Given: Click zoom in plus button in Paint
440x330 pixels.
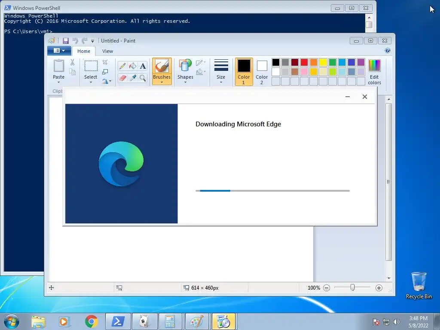Looking at the screenshot, I should click(379, 287).
